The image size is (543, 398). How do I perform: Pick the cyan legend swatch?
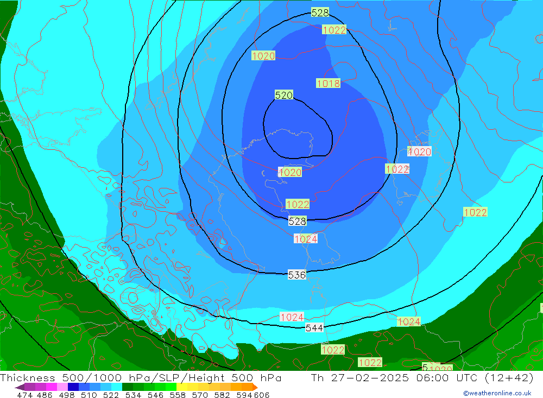tap(116, 387)
